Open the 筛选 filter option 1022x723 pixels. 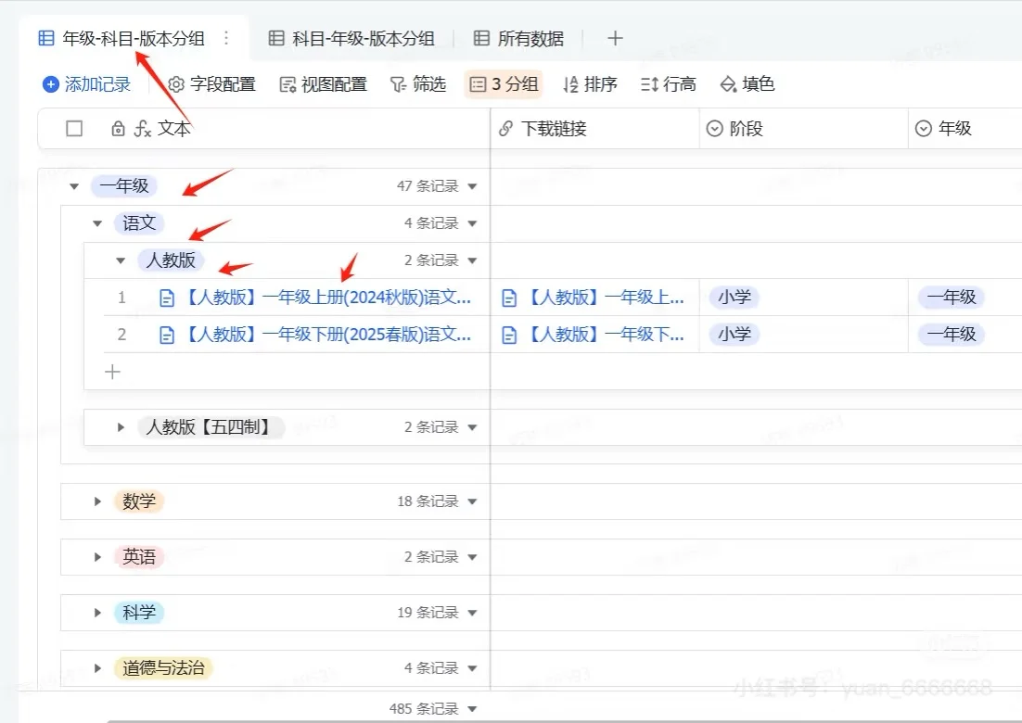coord(417,84)
